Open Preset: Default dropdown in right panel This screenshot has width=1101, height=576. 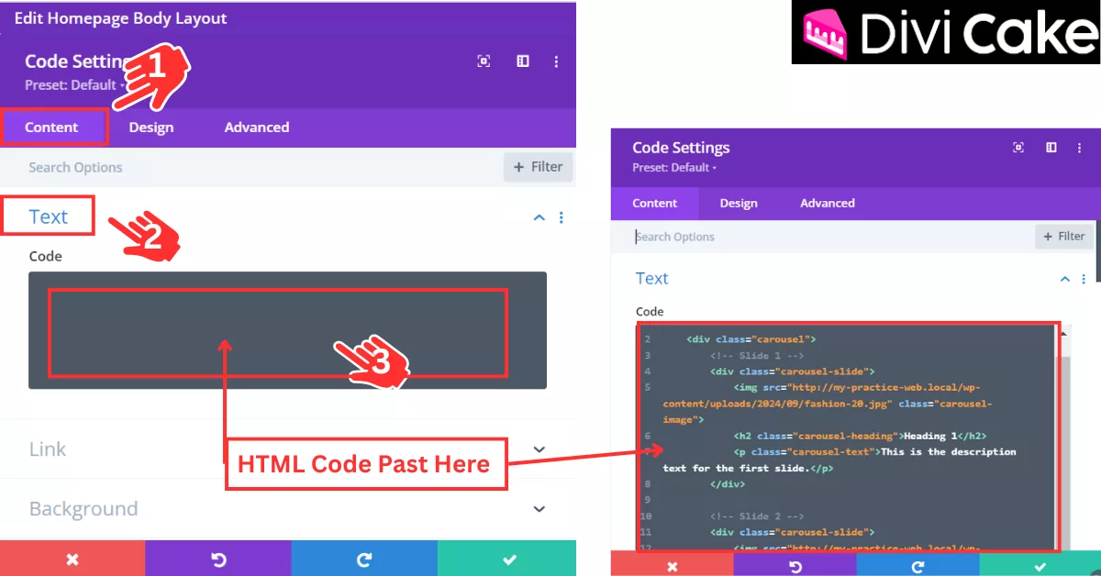[x=674, y=168]
